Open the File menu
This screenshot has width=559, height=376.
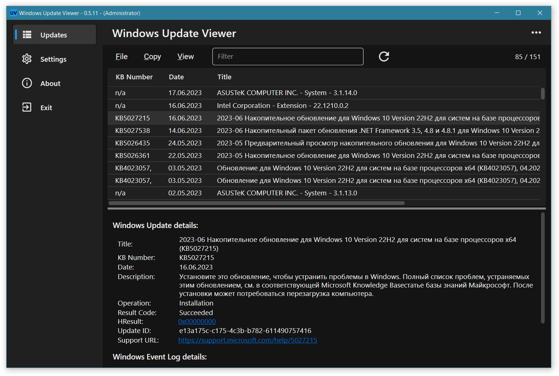pyautogui.click(x=122, y=56)
